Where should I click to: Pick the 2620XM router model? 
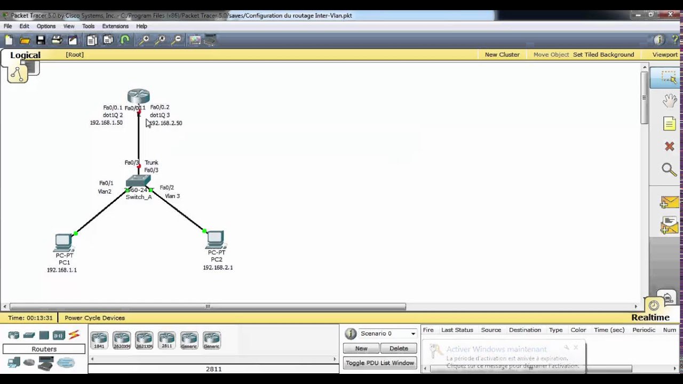(x=122, y=340)
